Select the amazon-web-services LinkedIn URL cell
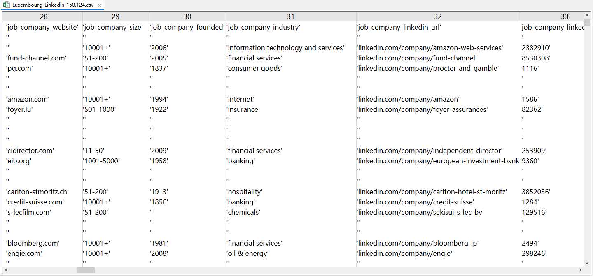Image resolution: width=593 pixels, height=276 pixels. click(438, 48)
